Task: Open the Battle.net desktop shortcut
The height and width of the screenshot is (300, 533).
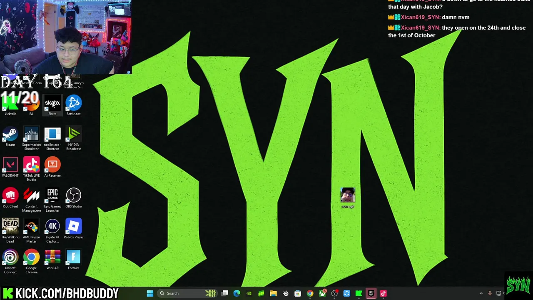Action: tap(74, 105)
